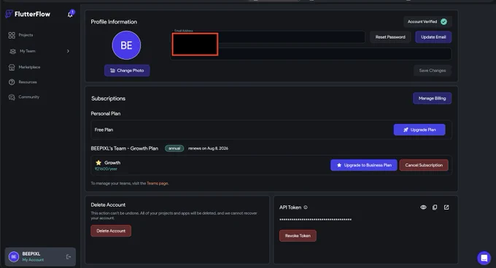
Task: Click the Change Photo button
Action: 127,71
